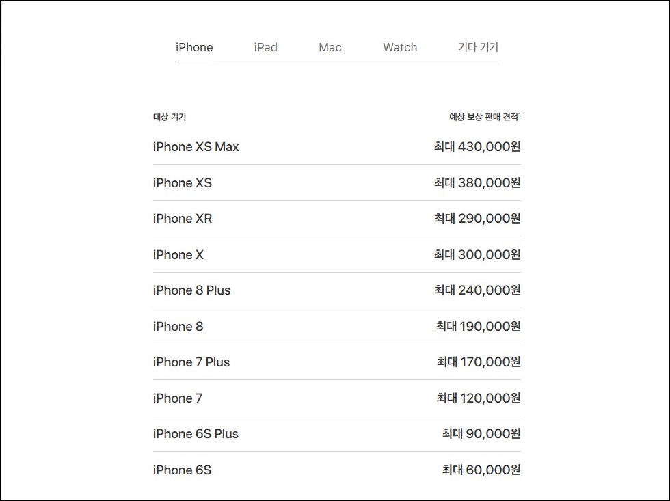The image size is (670, 501).
Task: Select the iPhone 6S entry
Action: [x=182, y=470]
